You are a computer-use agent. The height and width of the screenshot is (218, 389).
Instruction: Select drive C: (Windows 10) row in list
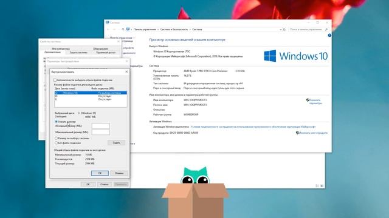[x=91, y=93]
